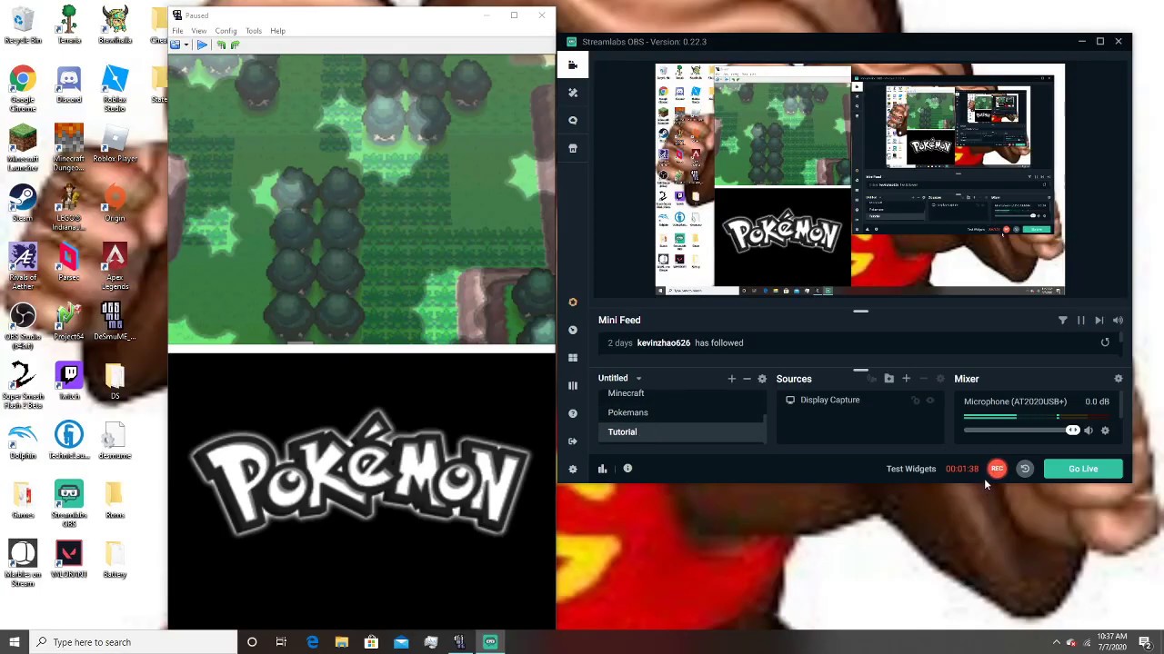
Task: Open the Help question mark icon in the sidebar
Action: (x=572, y=413)
